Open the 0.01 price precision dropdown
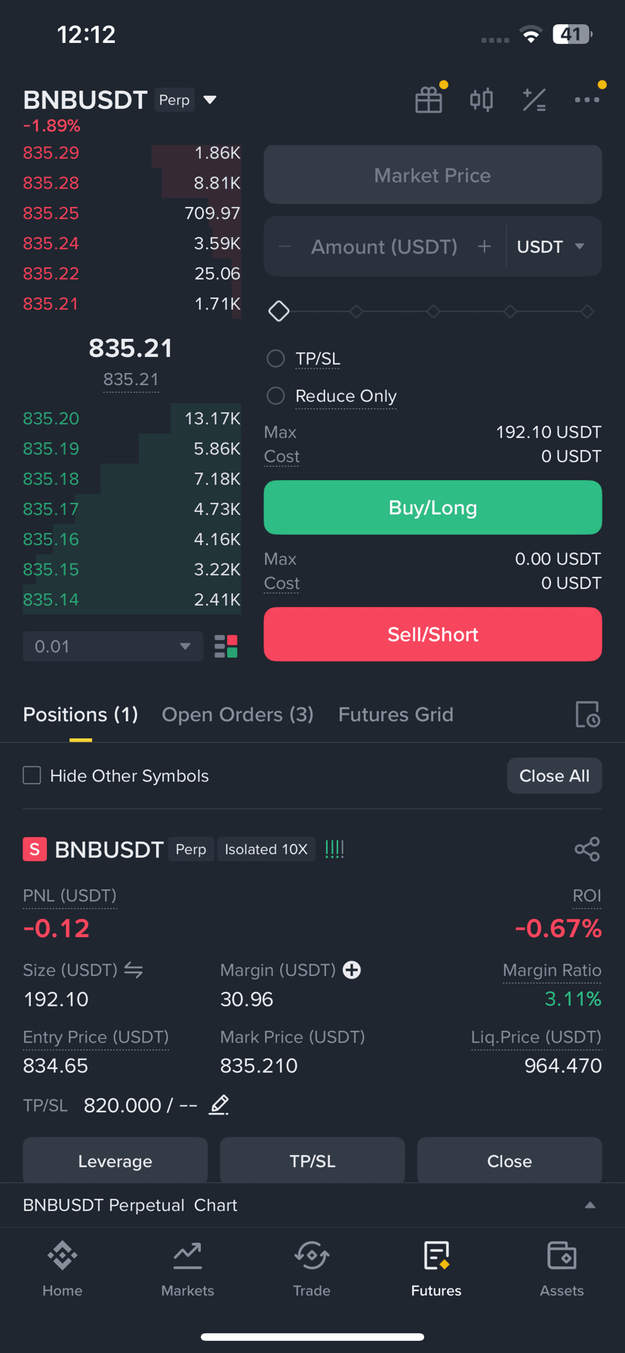 113,646
